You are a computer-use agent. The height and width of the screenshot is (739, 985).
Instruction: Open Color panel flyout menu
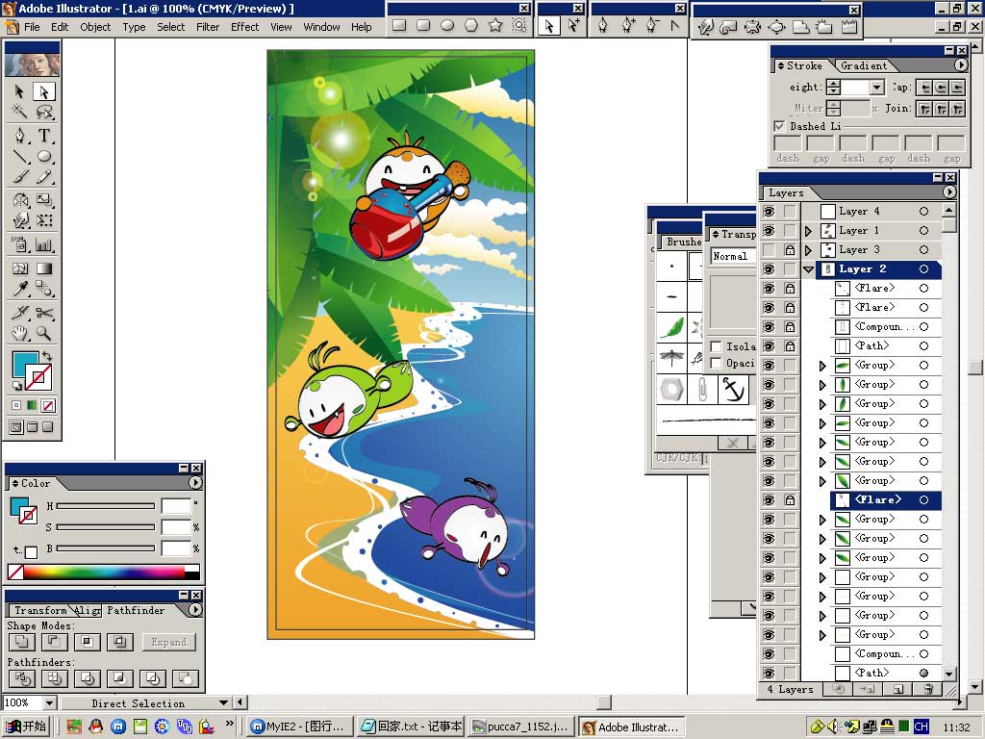(x=195, y=483)
